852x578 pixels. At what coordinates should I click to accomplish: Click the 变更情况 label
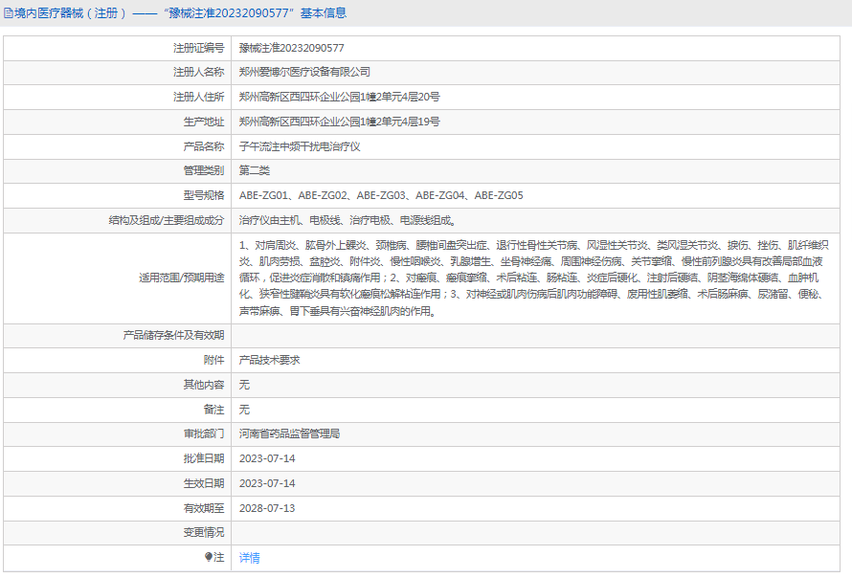pyautogui.click(x=204, y=532)
